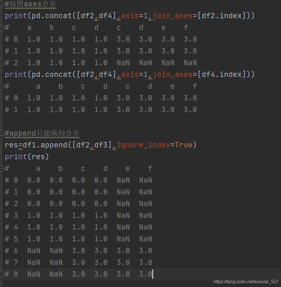Click 'join_axes' in the df2.index concat line
The width and height of the screenshot is (281, 287).
coord(173,16)
